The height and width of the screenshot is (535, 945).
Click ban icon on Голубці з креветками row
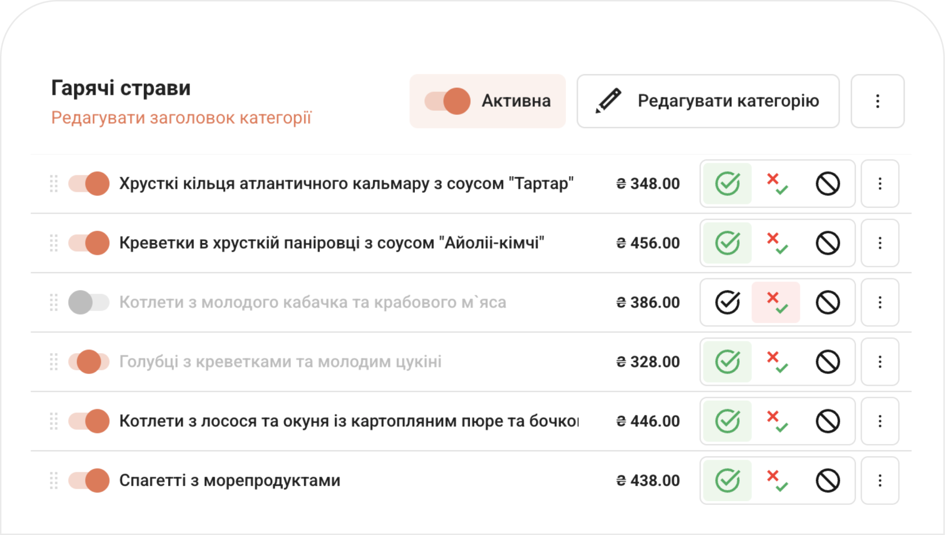pyautogui.click(x=828, y=362)
